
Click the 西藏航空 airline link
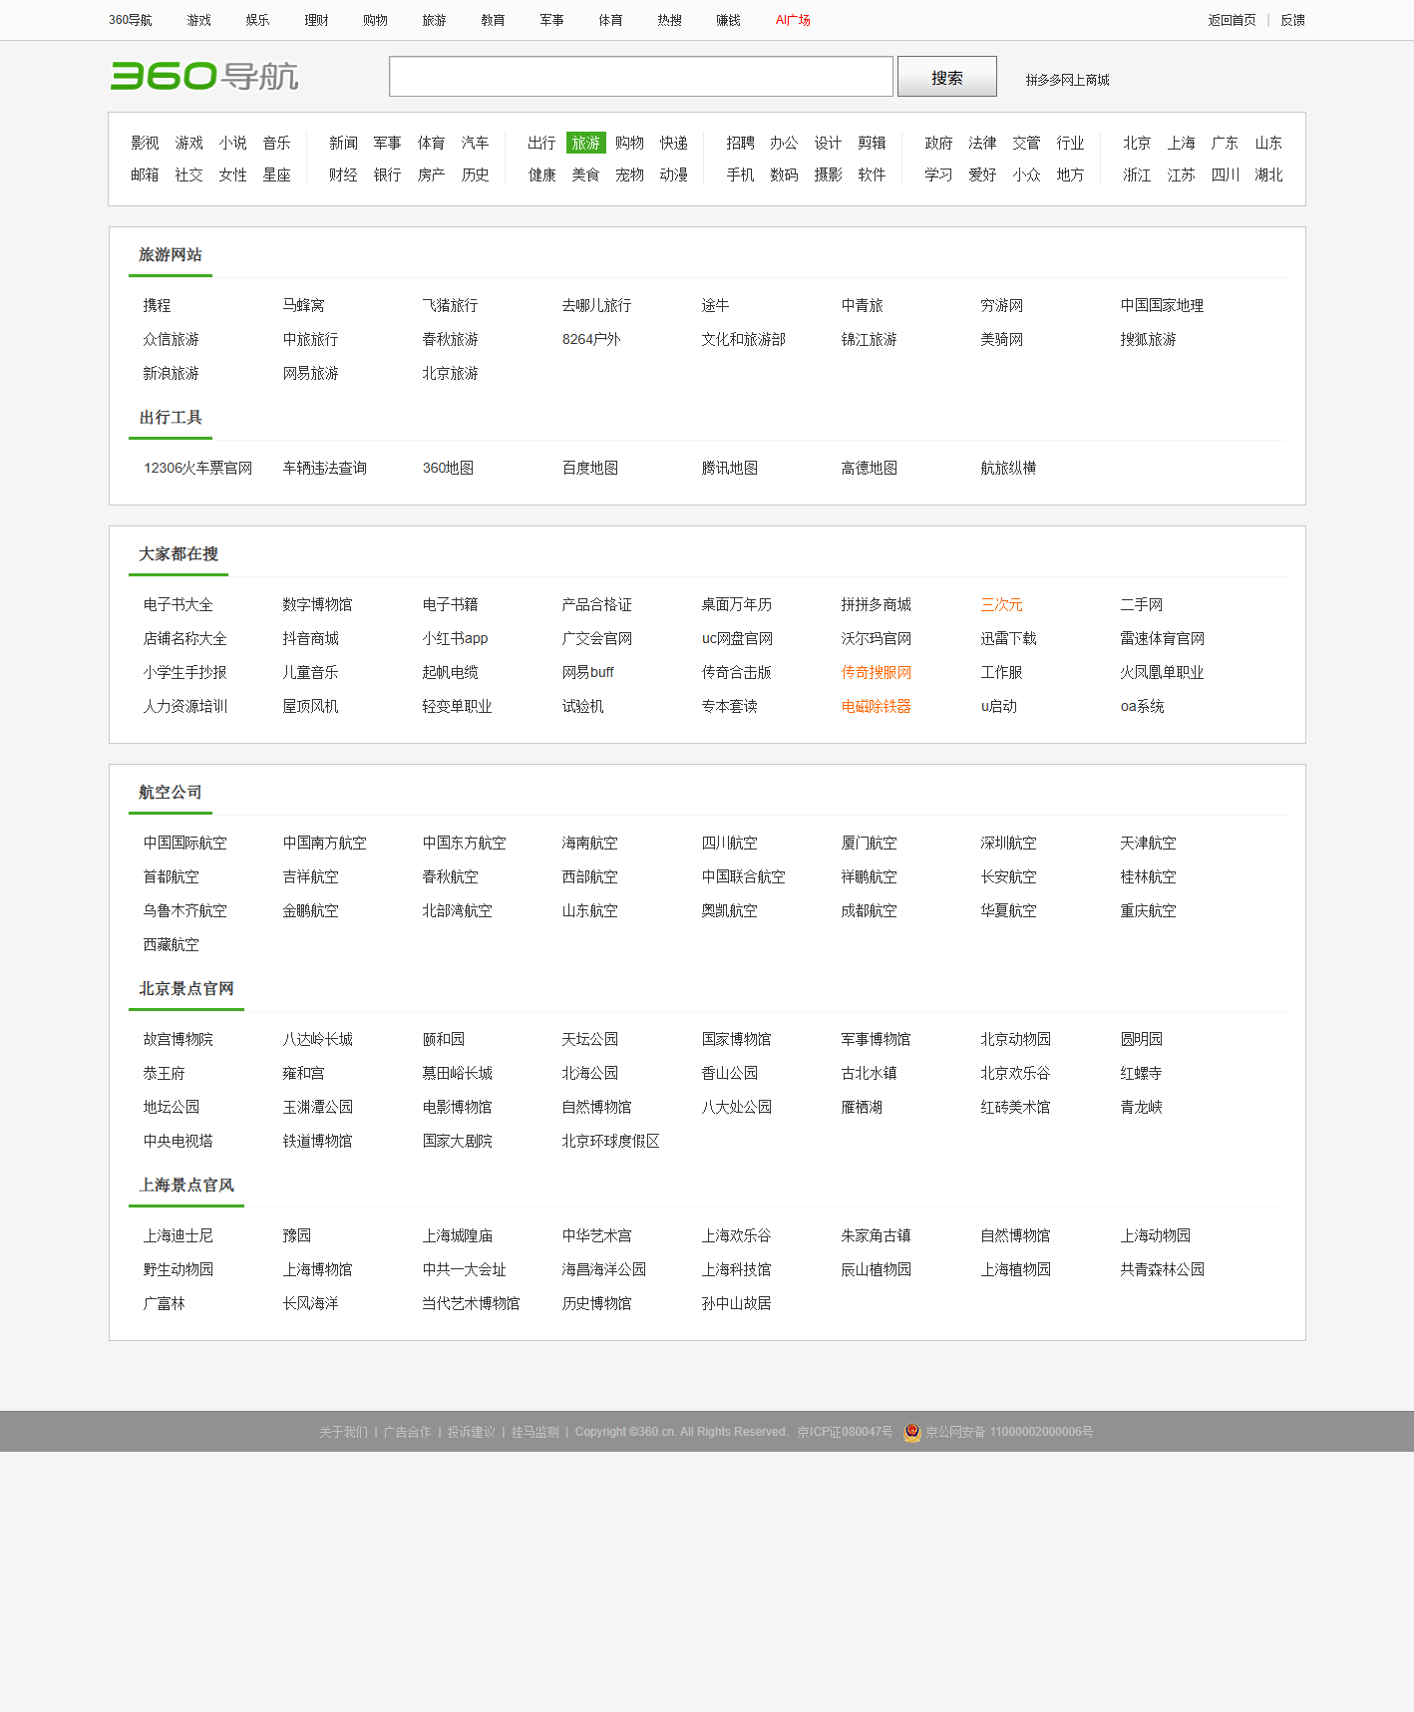coord(171,944)
